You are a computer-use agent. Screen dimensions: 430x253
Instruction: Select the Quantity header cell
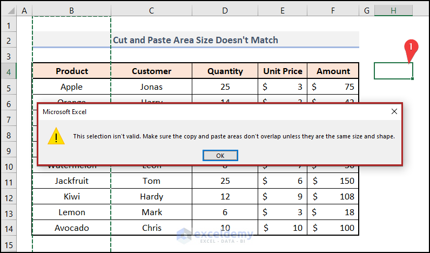click(x=225, y=71)
